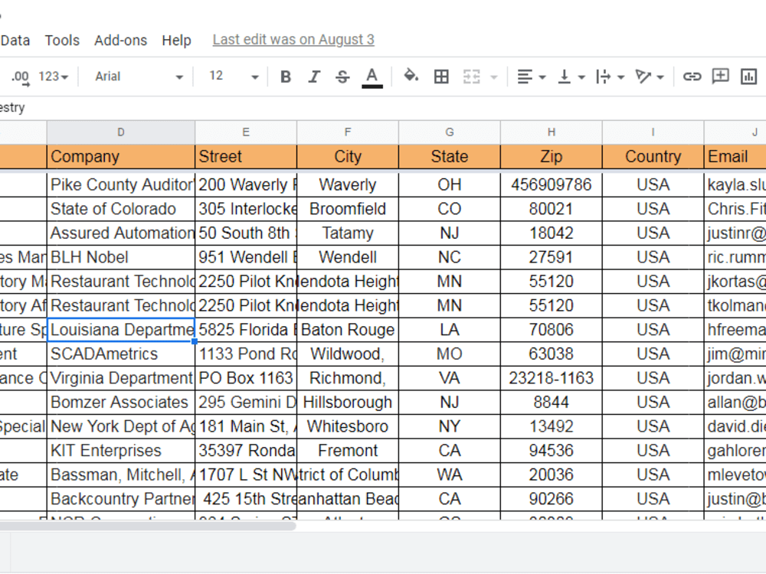Open the Data menu
Image resolution: width=766 pixels, height=574 pixels.
tap(15, 40)
